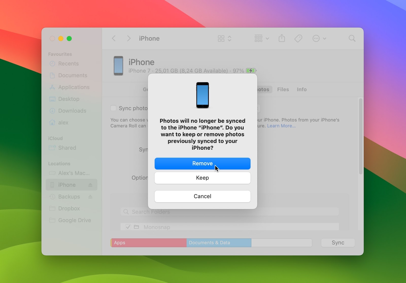Click the Google Drive folder icon
The image size is (406, 283).
click(52, 220)
